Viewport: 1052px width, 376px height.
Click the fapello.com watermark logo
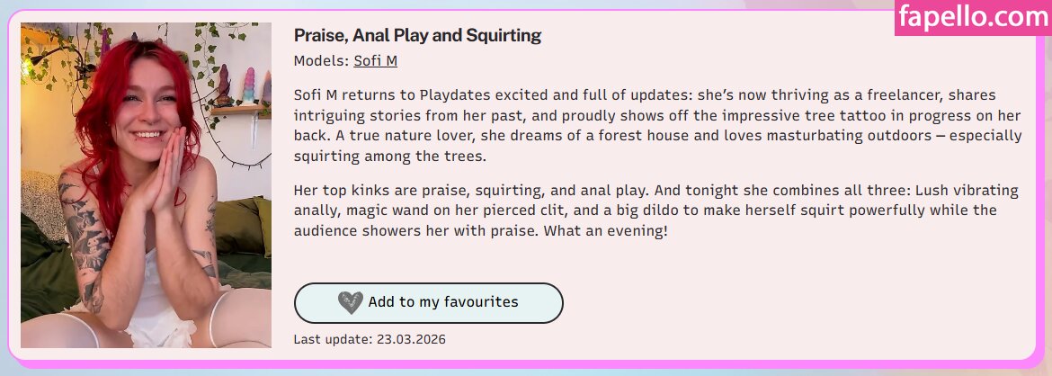coord(973,17)
